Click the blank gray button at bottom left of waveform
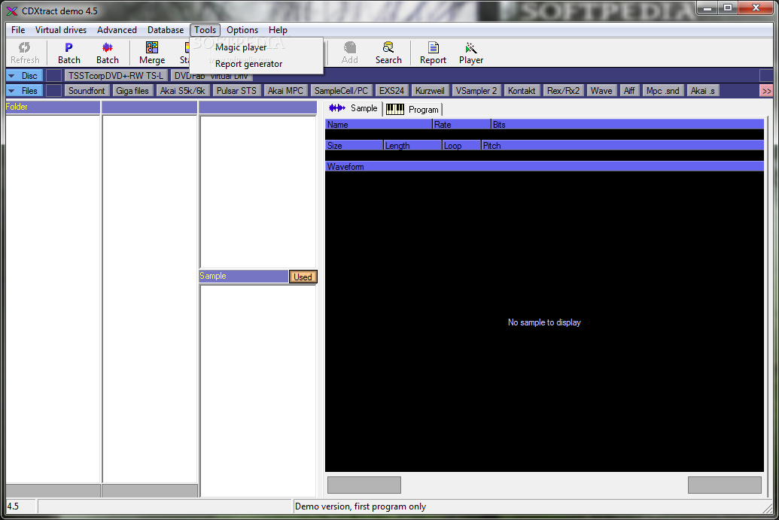 point(364,485)
